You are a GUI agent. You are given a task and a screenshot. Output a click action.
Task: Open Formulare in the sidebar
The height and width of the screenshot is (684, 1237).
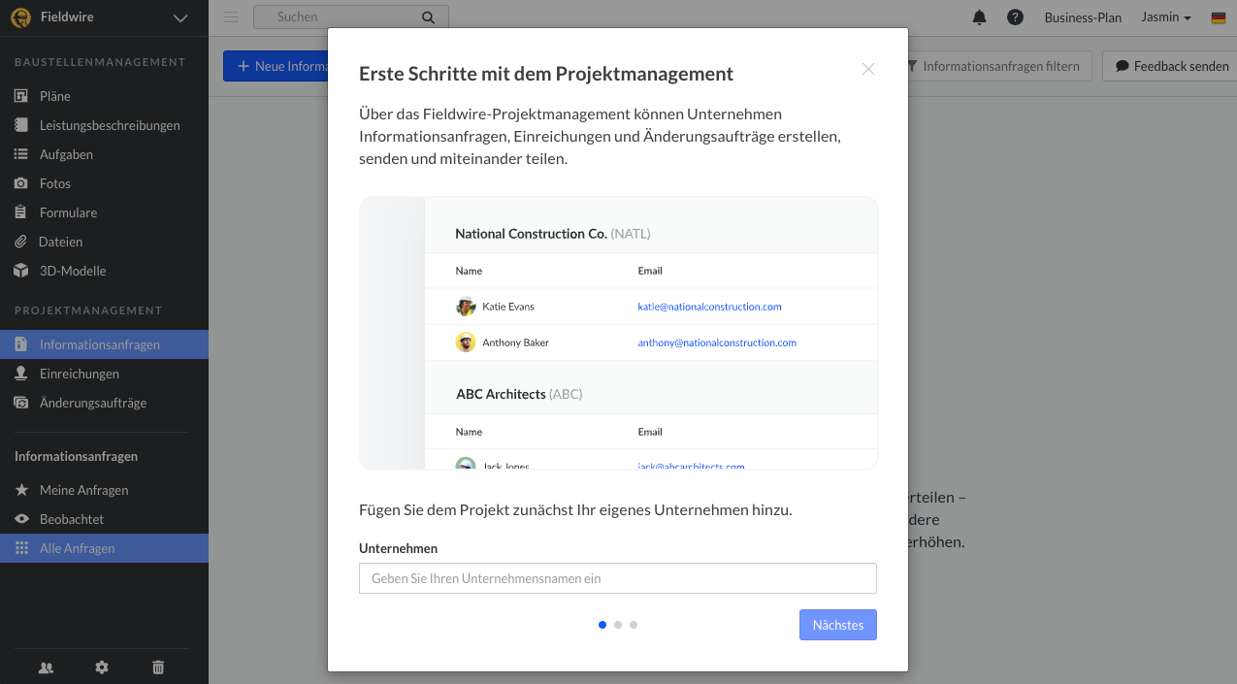click(104, 212)
